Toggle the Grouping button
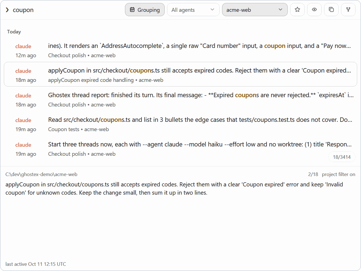This screenshot has width=361, height=271. tap(145, 10)
